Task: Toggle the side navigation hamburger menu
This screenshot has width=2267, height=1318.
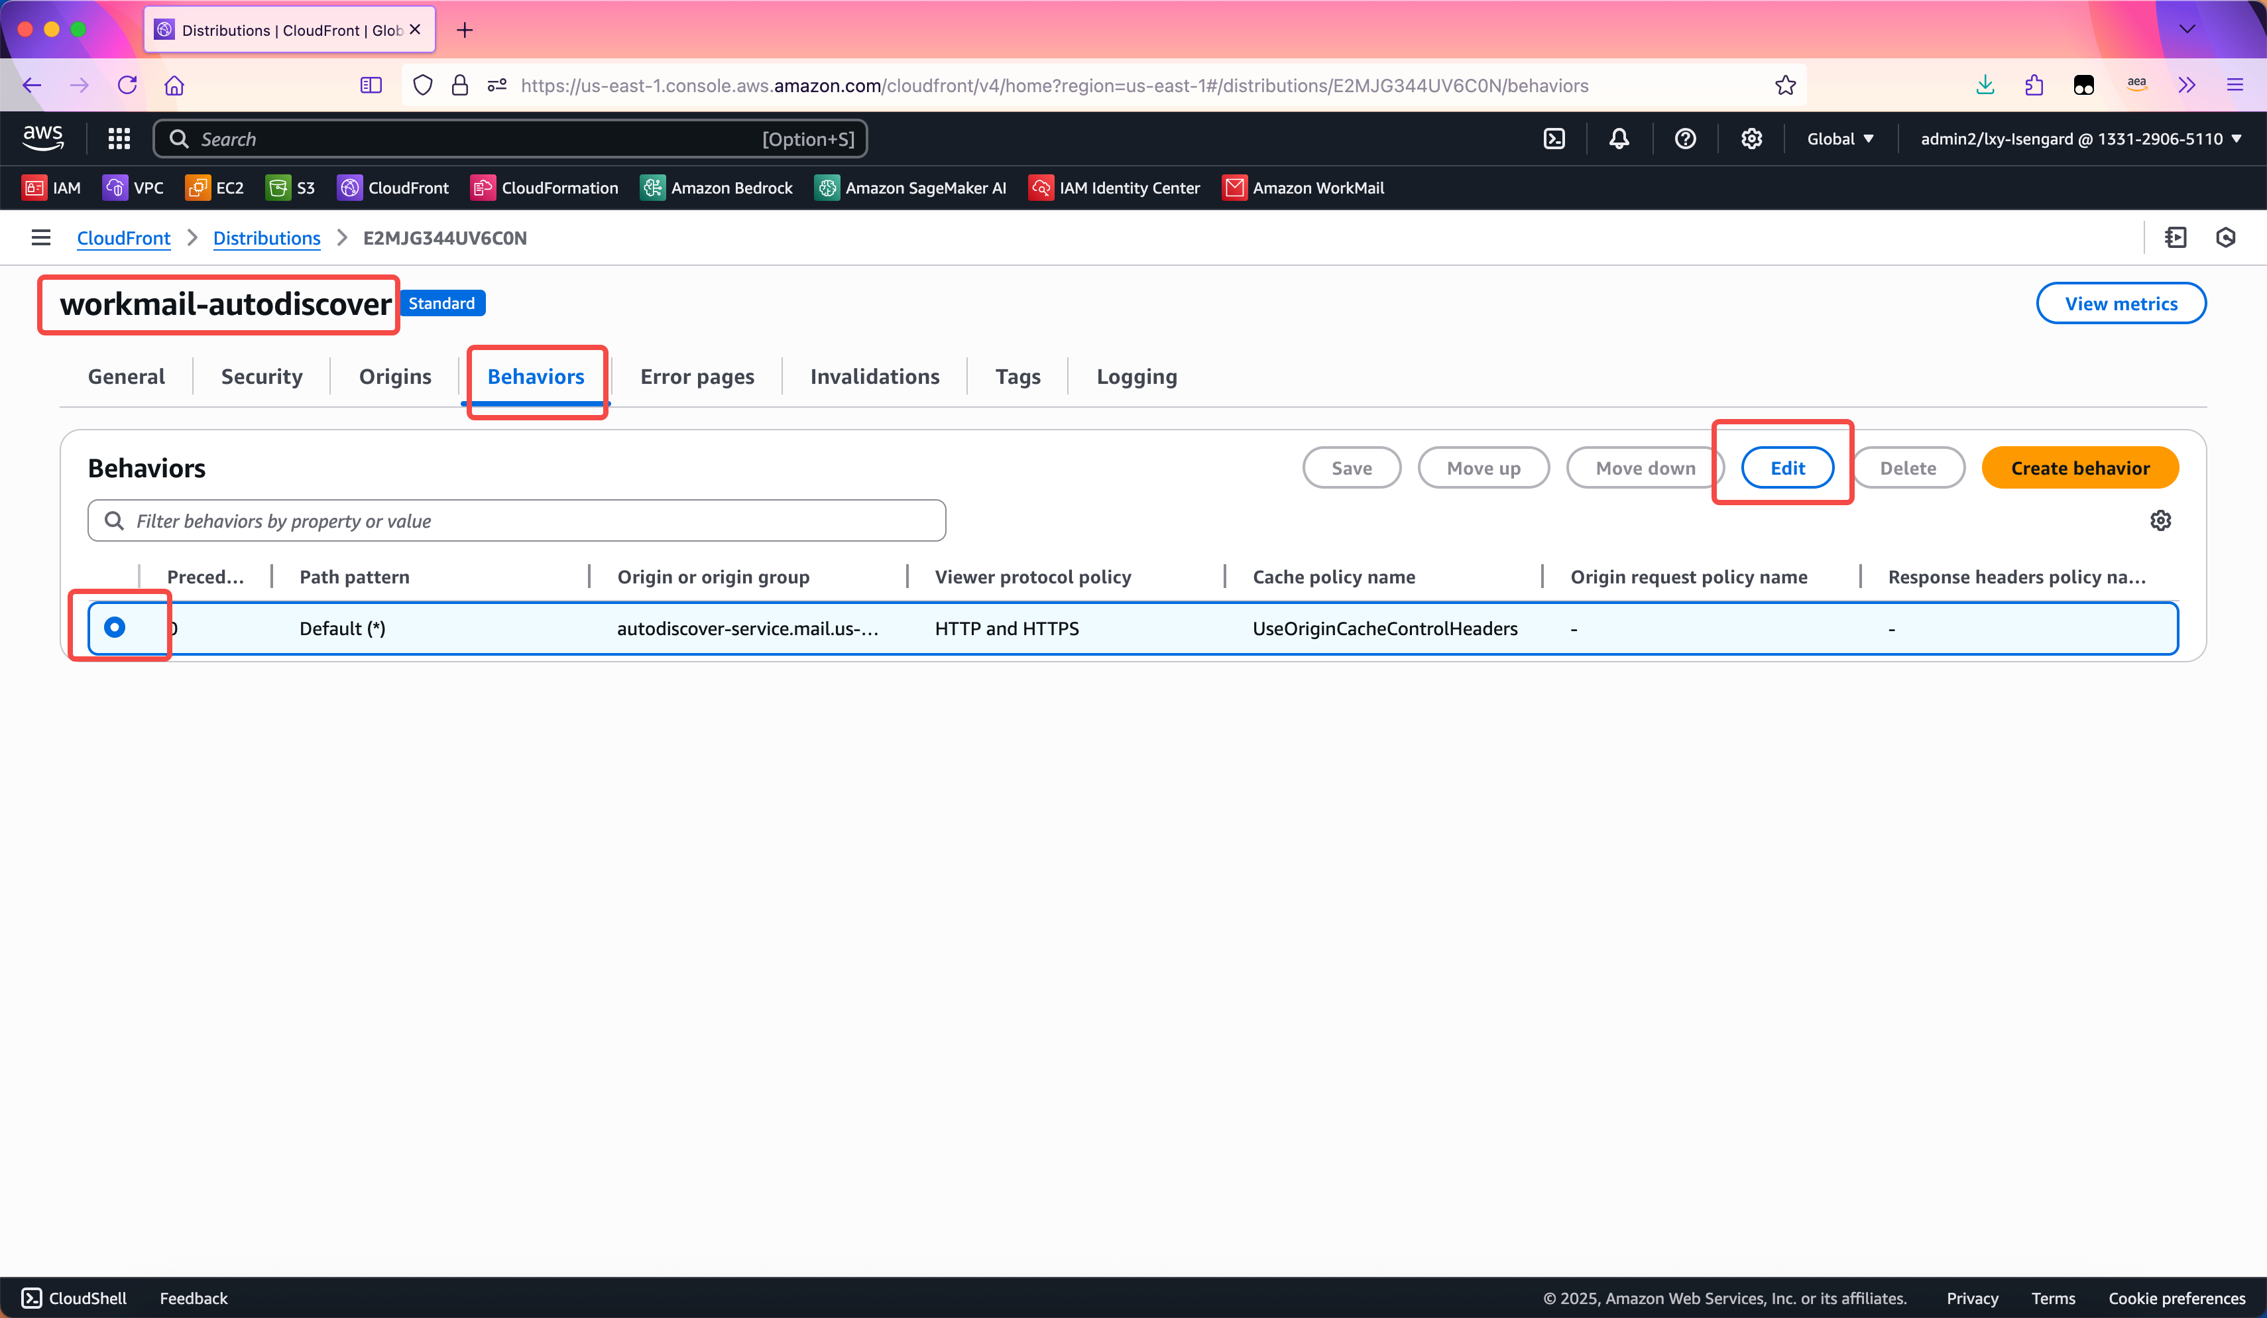Action: click(40, 237)
